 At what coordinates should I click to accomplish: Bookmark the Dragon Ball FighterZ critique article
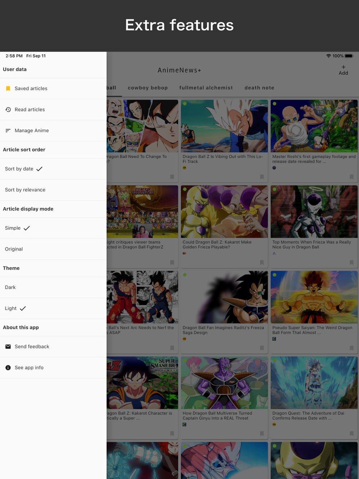tap(172, 262)
